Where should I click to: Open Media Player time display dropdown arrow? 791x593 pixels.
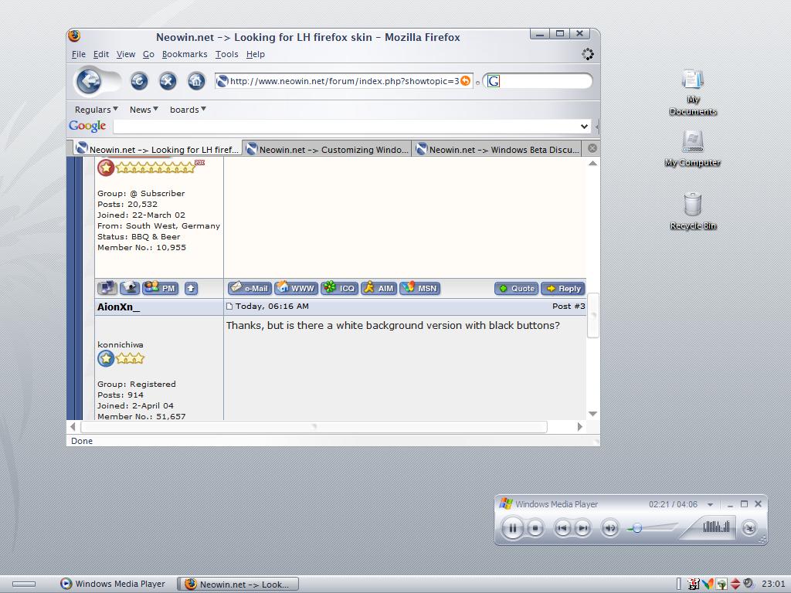710,505
